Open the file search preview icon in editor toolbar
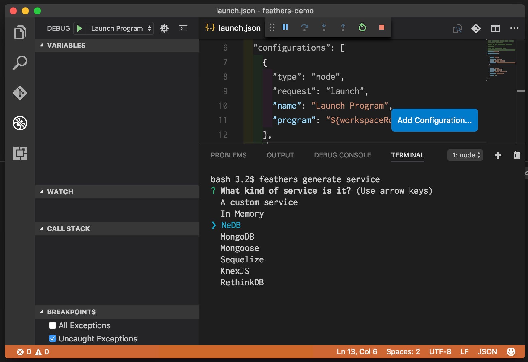The height and width of the screenshot is (362, 528). [457, 28]
